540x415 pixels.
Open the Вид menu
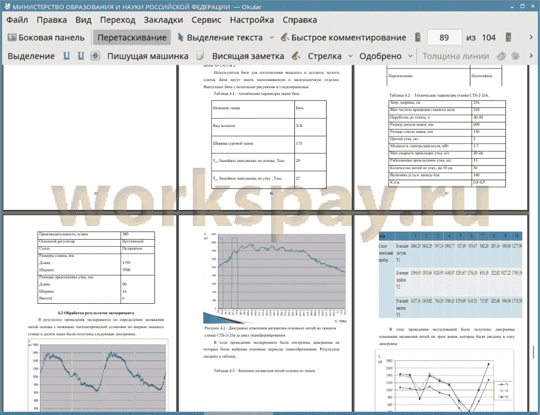point(83,20)
